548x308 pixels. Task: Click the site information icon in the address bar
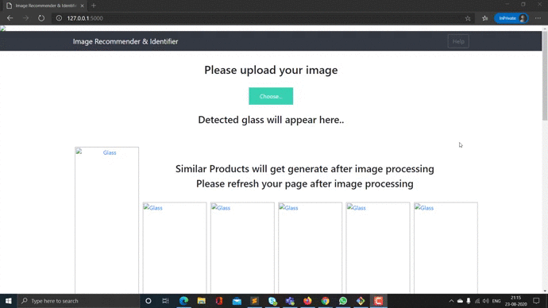click(59, 18)
